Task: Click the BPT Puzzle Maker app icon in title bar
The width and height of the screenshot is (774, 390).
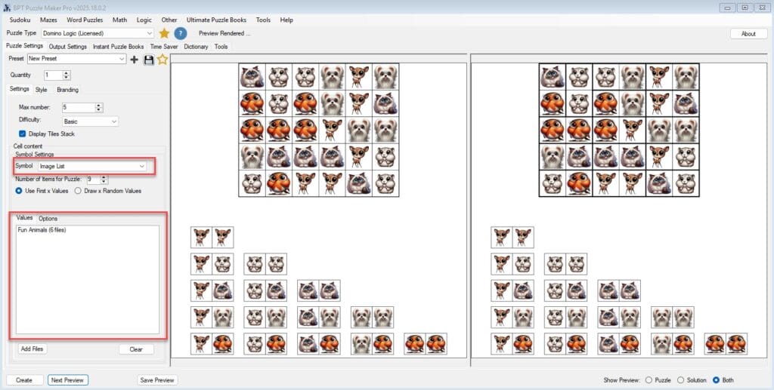Action: [6, 7]
